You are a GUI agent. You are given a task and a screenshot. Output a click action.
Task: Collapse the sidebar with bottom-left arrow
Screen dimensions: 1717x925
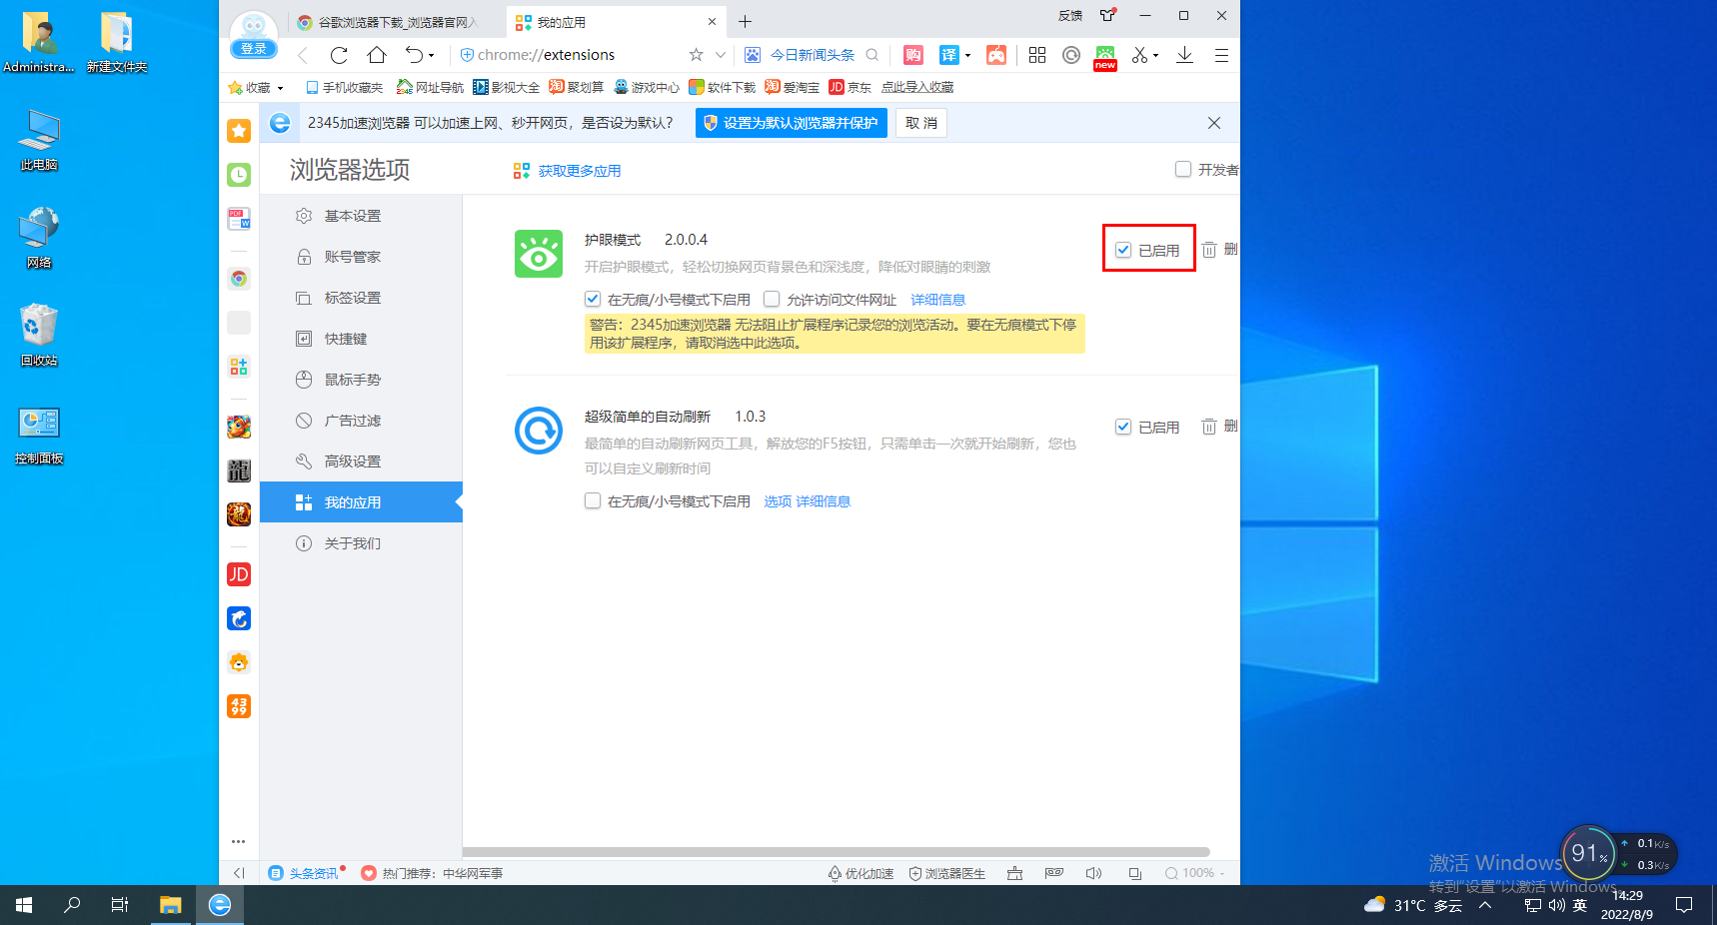239,873
